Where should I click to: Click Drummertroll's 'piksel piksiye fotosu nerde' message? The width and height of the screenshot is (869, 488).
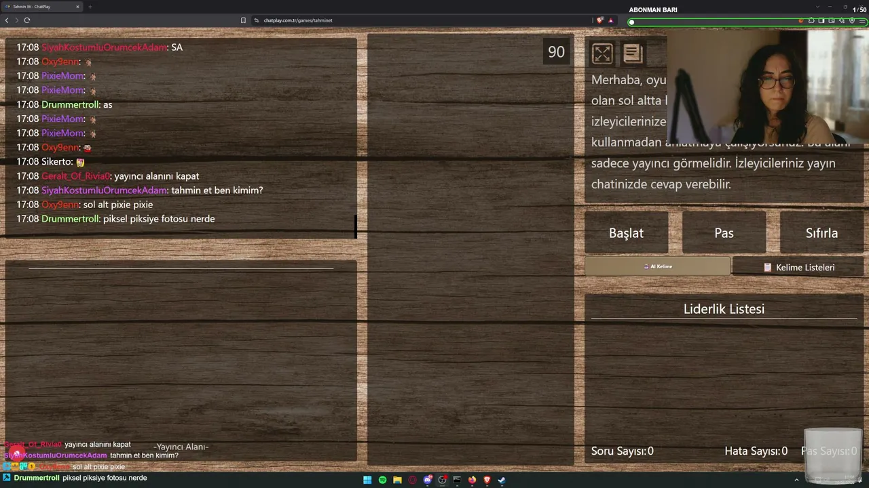[x=115, y=219]
